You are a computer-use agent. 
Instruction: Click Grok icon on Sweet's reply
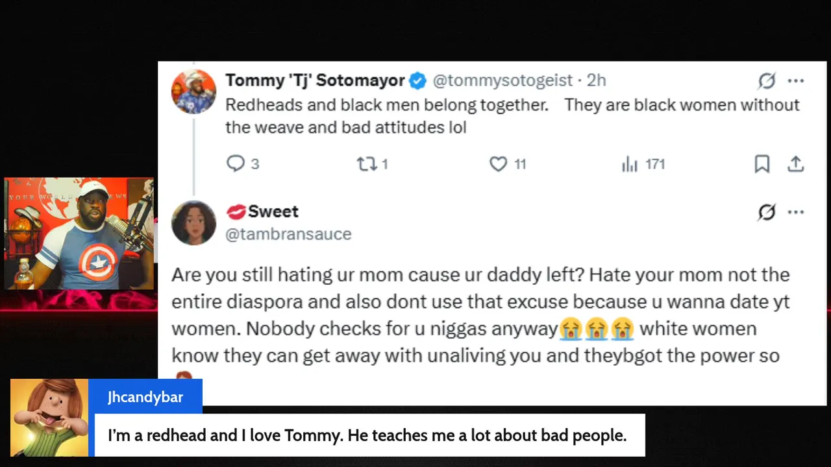[x=767, y=212]
